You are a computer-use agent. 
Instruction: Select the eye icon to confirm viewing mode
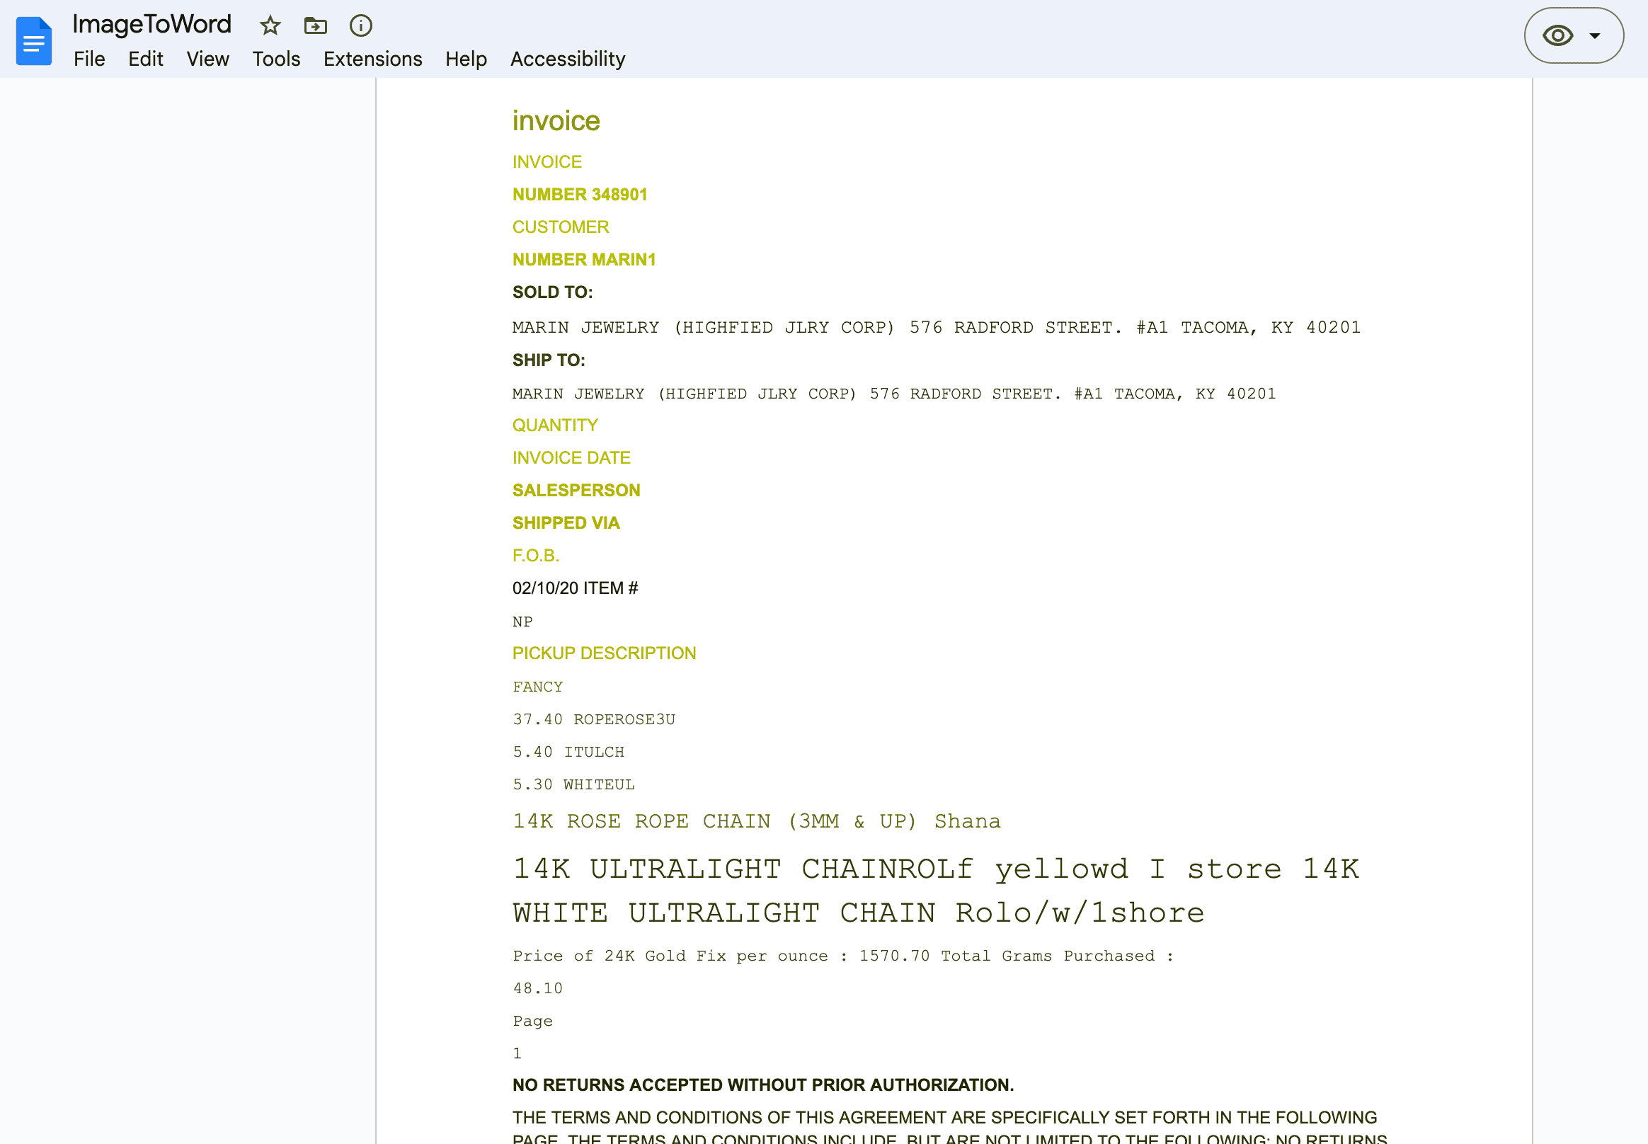pyautogui.click(x=1558, y=35)
